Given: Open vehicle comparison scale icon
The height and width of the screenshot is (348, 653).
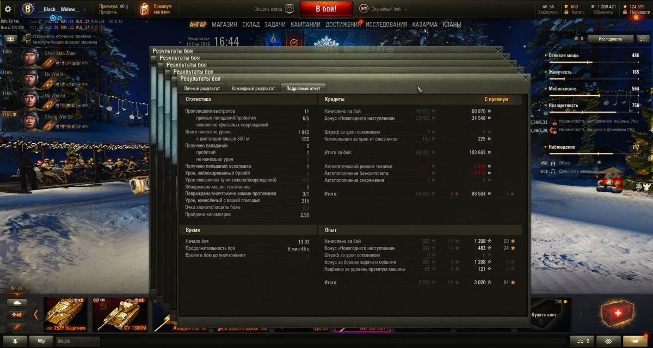Looking at the screenshot, I should 642,39.
